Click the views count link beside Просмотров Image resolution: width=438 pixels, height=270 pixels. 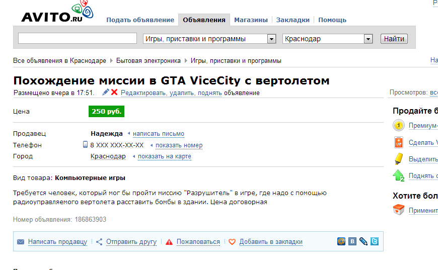pos(434,93)
